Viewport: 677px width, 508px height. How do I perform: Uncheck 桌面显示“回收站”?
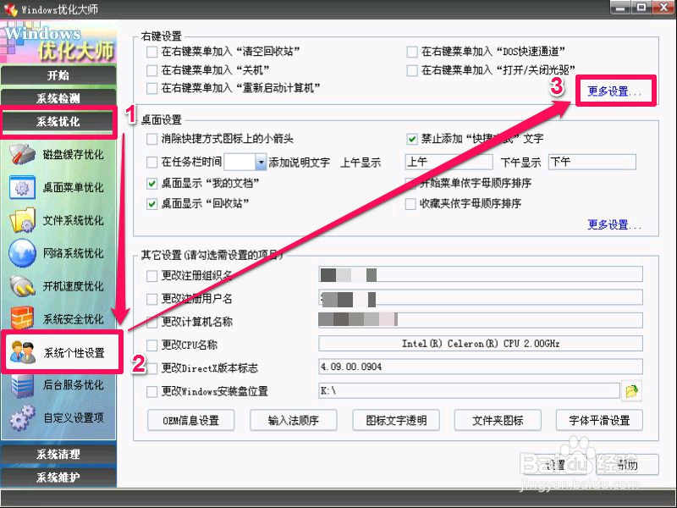pos(152,204)
